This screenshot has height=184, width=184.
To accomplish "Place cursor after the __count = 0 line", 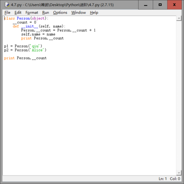I will point(36,22).
